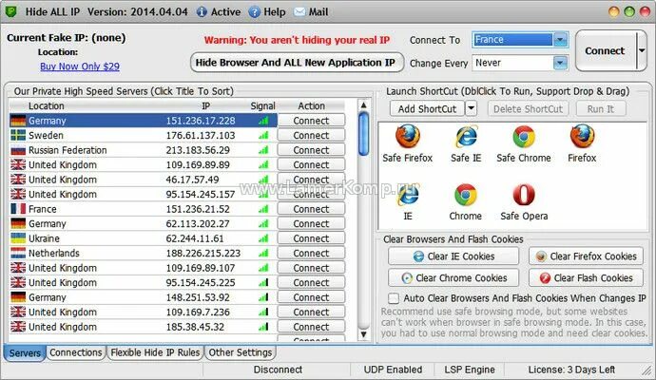Open Mail from the title bar
The width and height of the screenshot is (656, 380).
coord(311,11)
